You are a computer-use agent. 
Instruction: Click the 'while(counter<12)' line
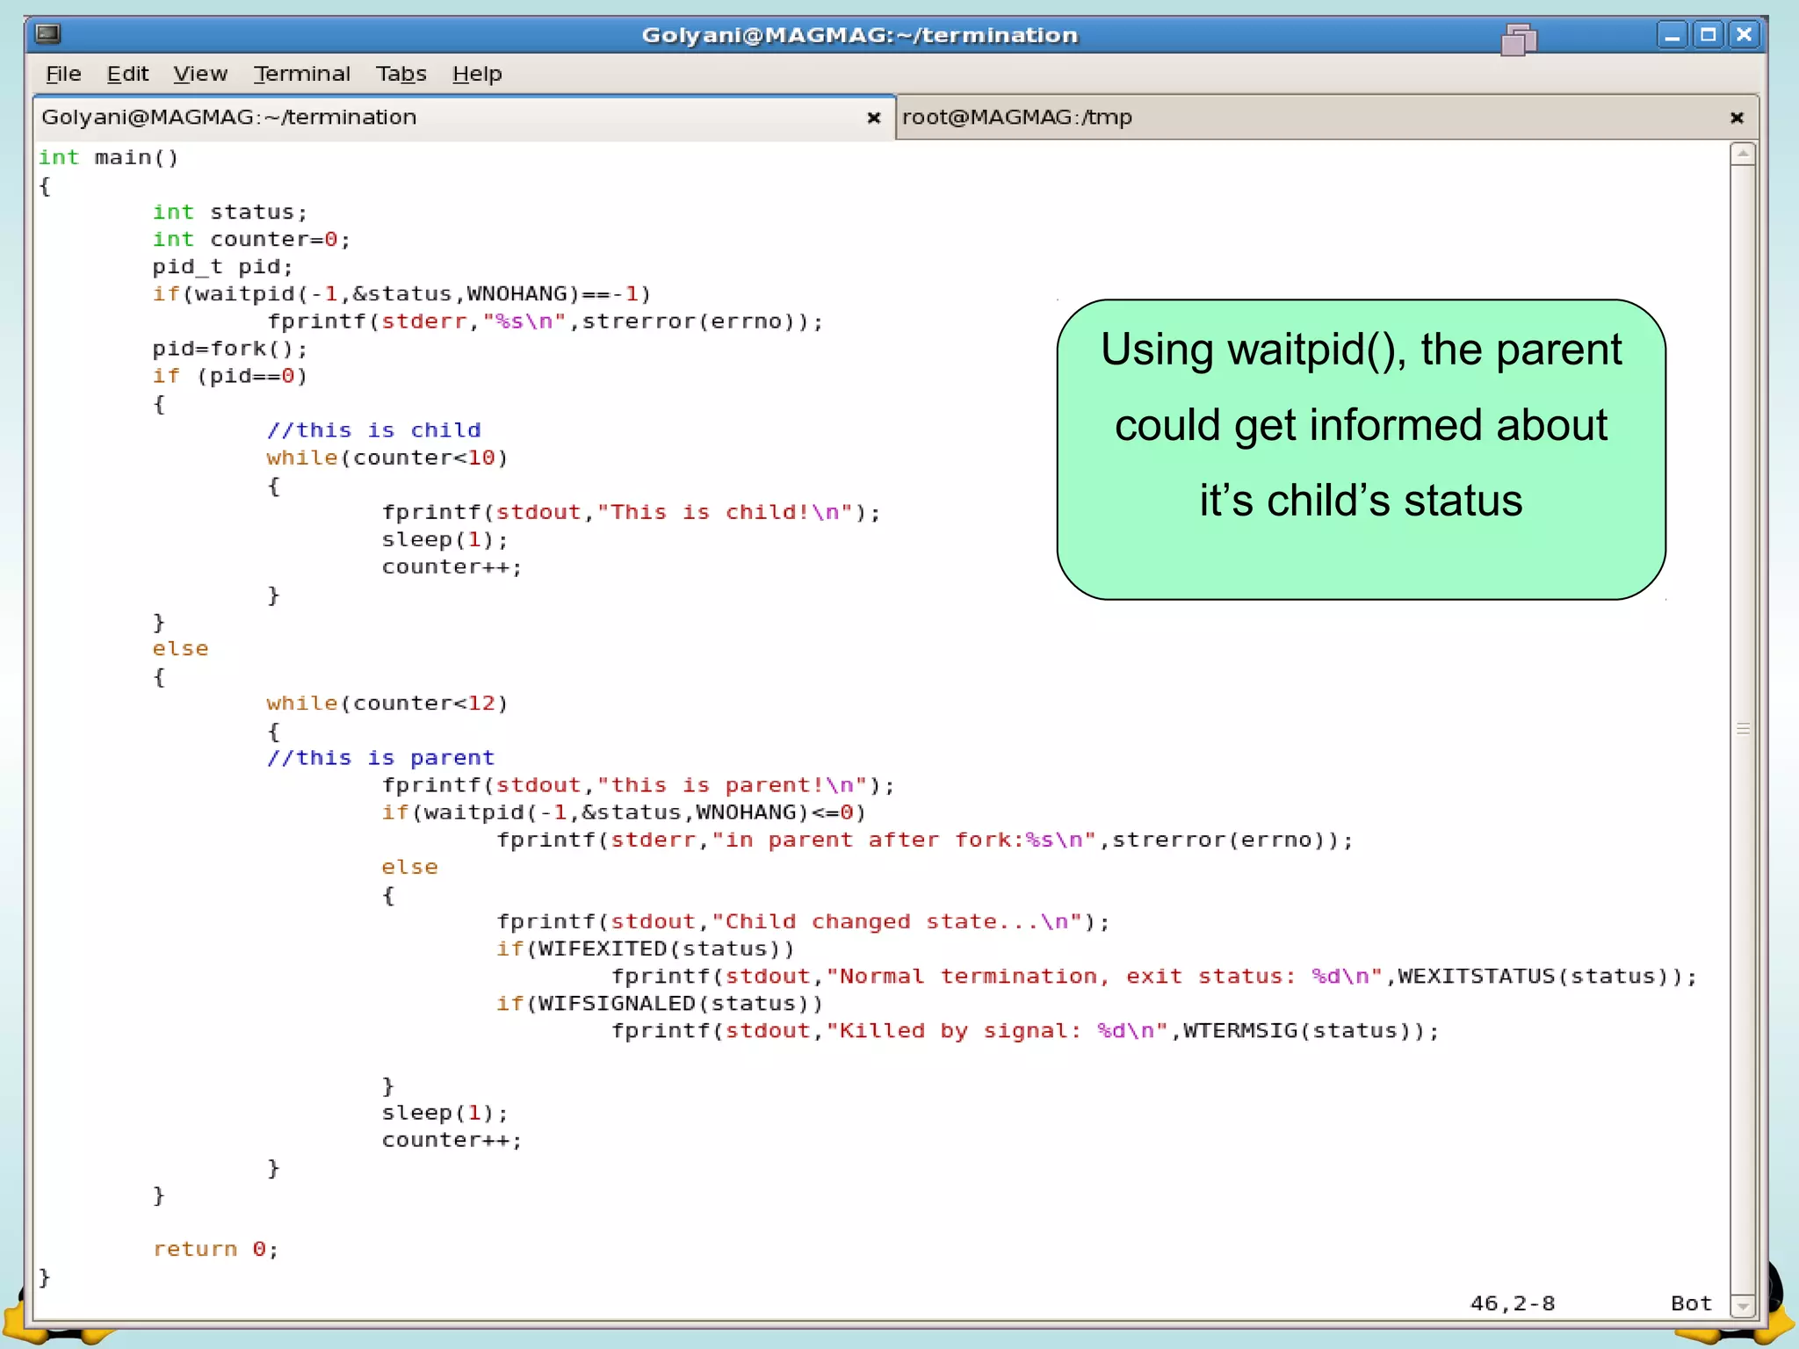pos(387,703)
